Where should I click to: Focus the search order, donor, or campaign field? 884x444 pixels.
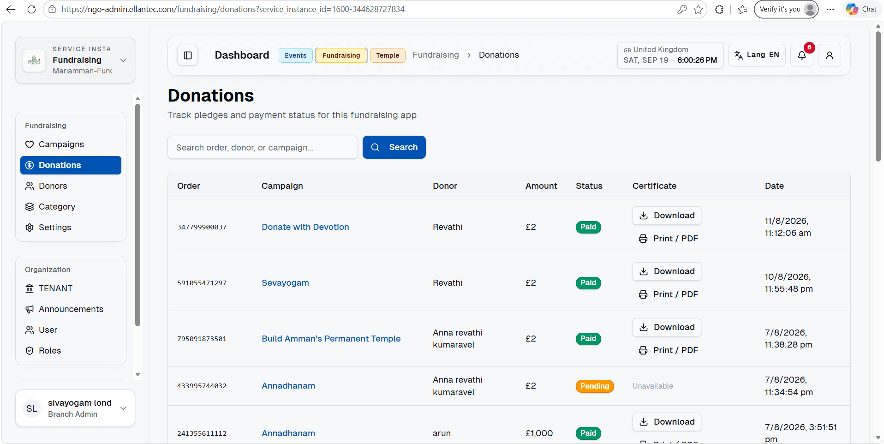(263, 147)
